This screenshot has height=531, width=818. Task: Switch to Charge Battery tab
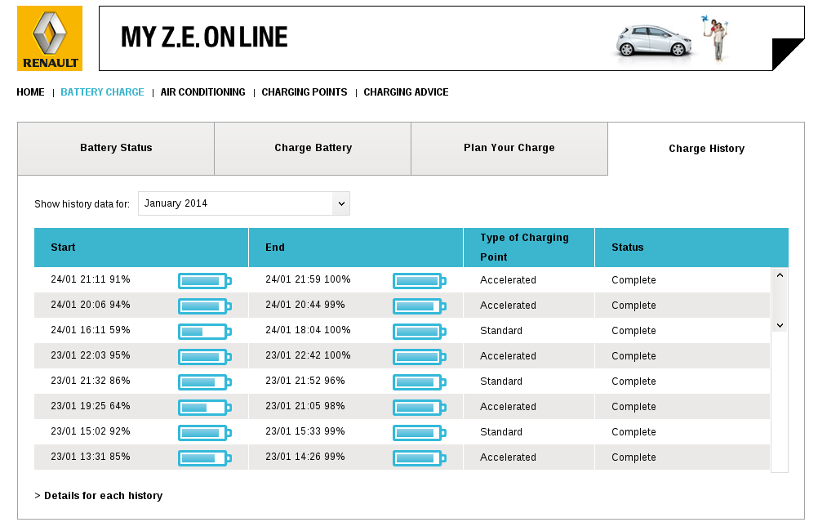pos(313,149)
